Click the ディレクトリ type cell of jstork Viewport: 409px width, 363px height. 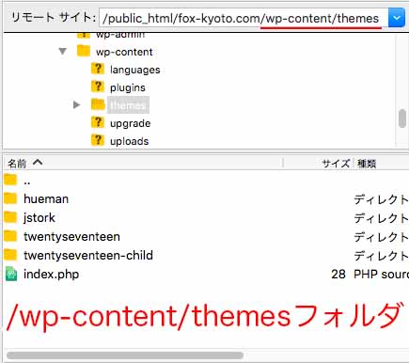coord(381,218)
